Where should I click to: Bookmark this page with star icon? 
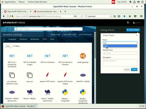(x=115, y=16)
